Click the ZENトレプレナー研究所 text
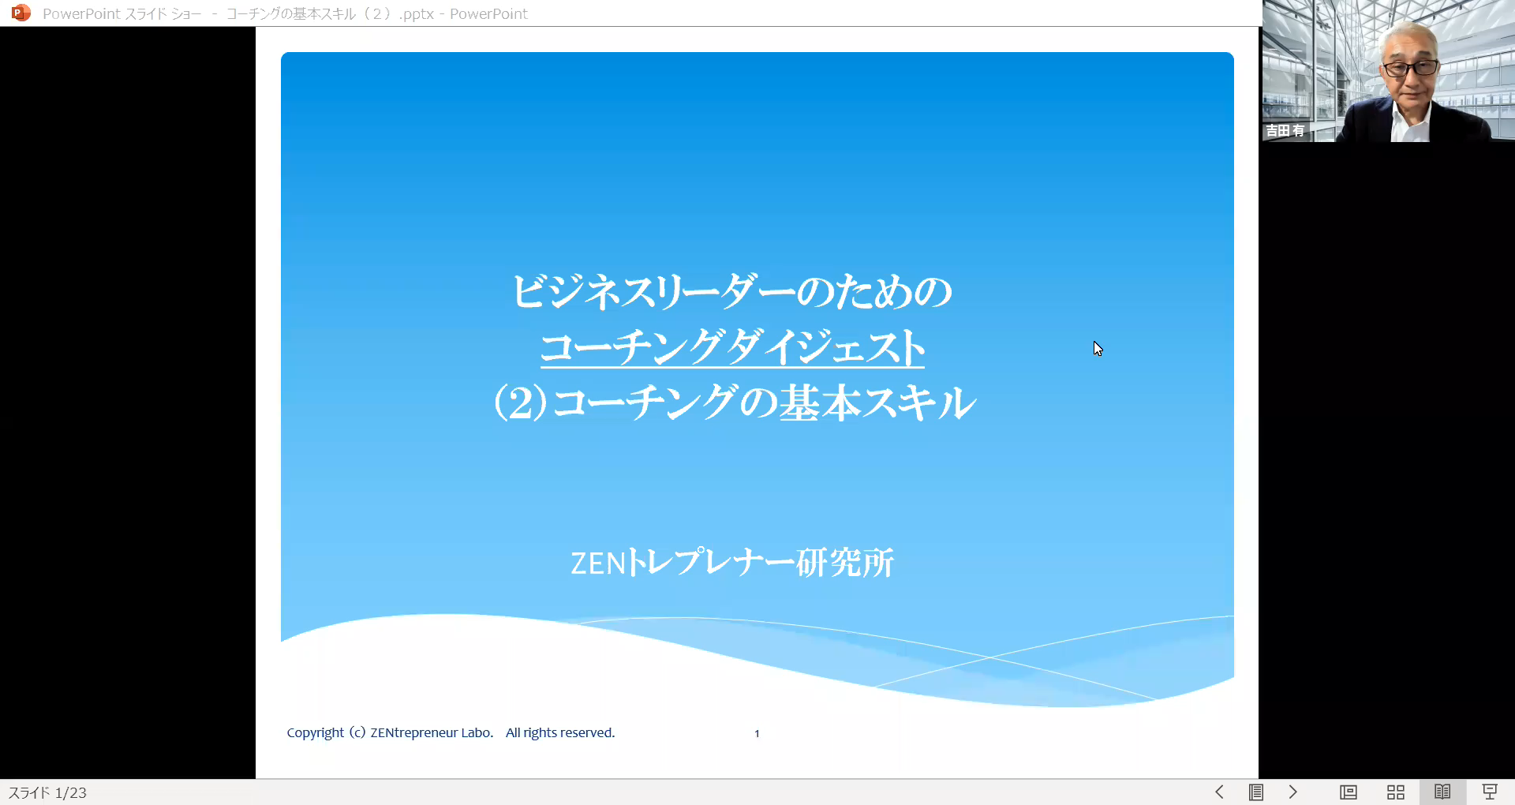The height and width of the screenshot is (805, 1515). [x=731, y=563]
